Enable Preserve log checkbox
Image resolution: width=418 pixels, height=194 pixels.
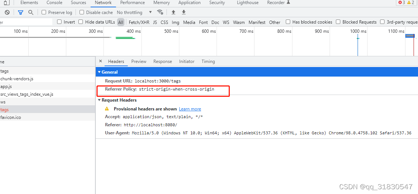[44, 12]
